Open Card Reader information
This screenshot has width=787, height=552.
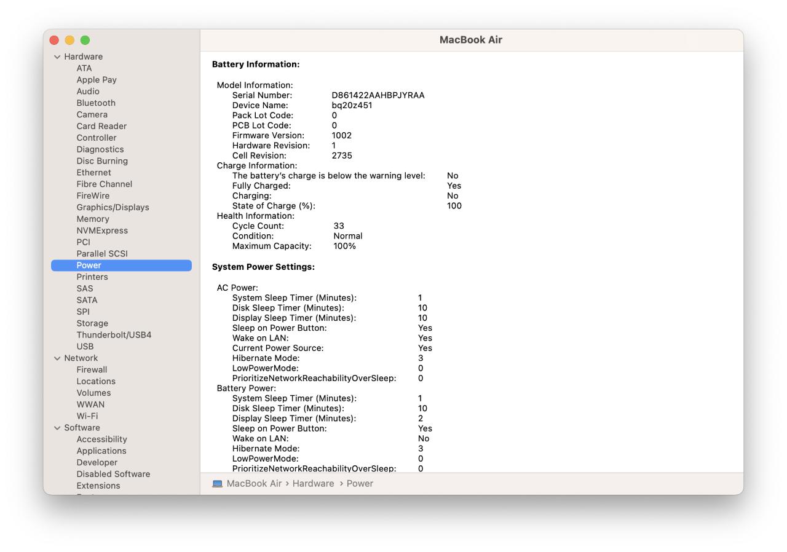pyautogui.click(x=101, y=126)
